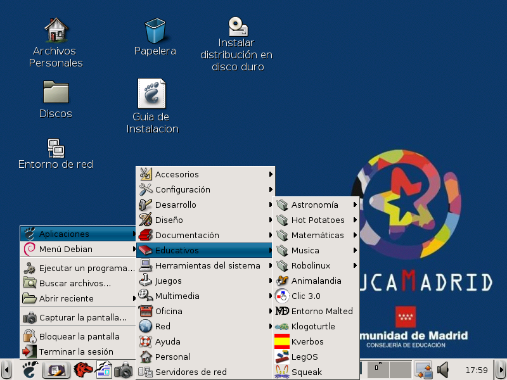Choose Terminar la sesión from menu
The height and width of the screenshot is (380, 507).
78,351
